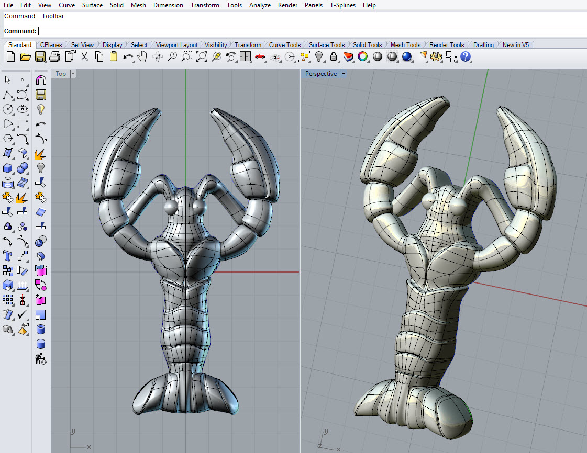This screenshot has width=587, height=453.
Task: Select the Polygon hexagon tool in sidebar
Action: point(7,139)
